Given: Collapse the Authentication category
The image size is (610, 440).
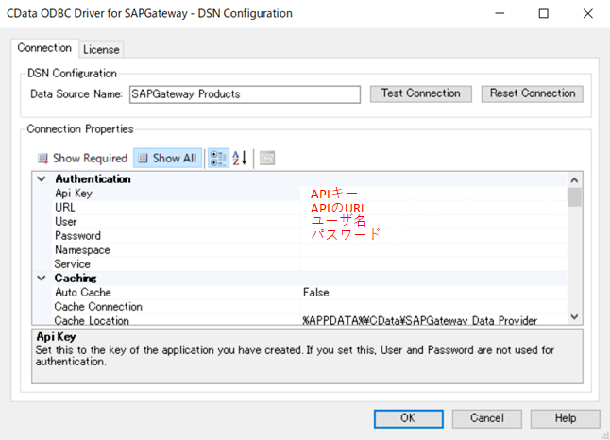Looking at the screenshot, I should pos(42,179).
